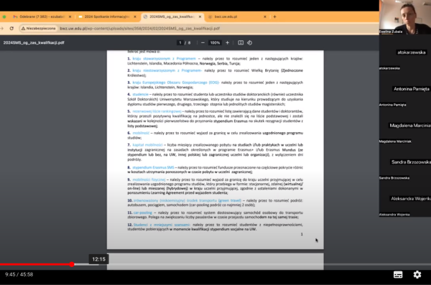
Task: Open a new browser tab with plus
Action: point(274,17)
